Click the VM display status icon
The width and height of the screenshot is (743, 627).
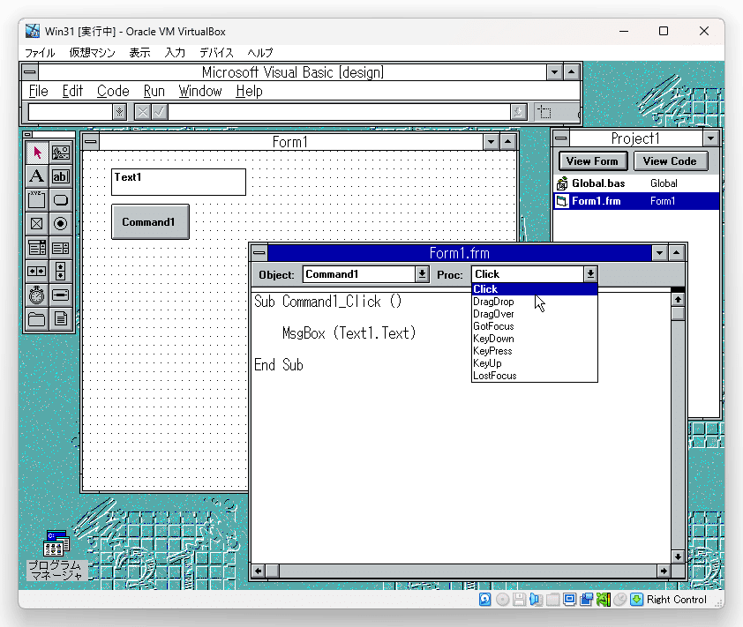(569, 600)
